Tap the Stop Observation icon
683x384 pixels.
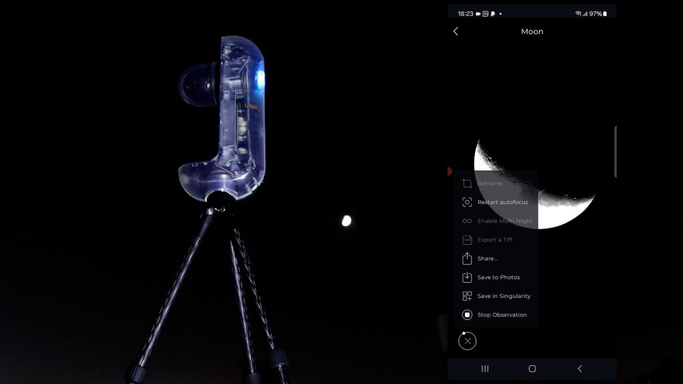pos(467,315)
